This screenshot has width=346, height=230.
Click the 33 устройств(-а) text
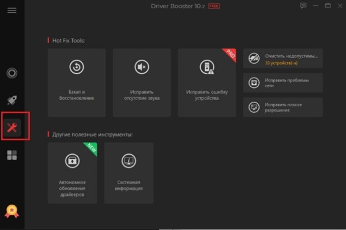coord(281,63)
